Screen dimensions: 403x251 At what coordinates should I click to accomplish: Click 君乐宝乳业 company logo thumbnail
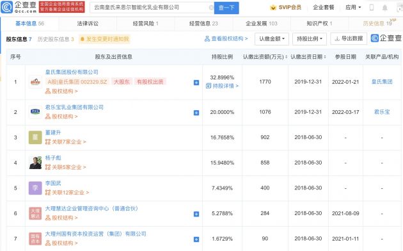pos(35,112)
